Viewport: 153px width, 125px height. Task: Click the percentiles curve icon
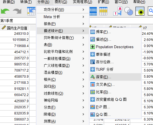pyautogui.click(x=93, y=62)
